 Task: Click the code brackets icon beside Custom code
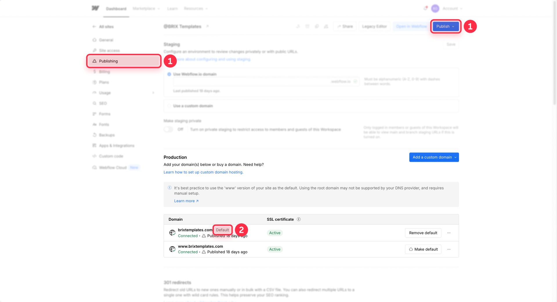94,156
